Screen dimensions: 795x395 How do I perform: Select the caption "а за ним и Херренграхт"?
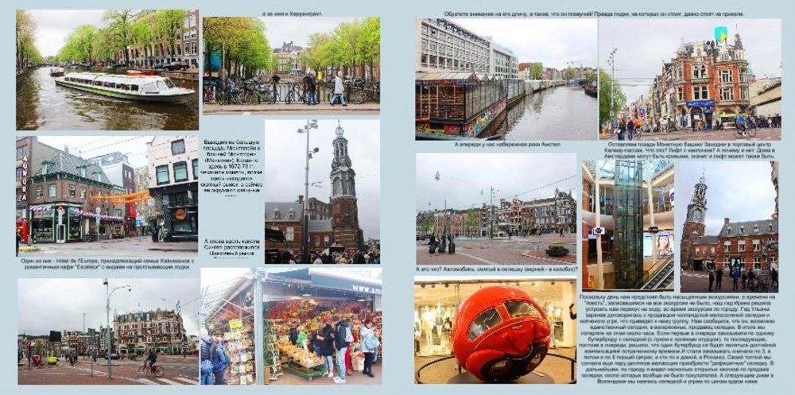[x=290, y=14]
